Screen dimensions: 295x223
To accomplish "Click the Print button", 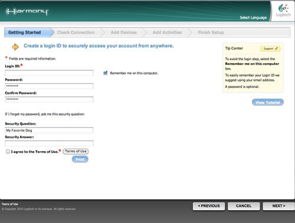I will (80, 159).
